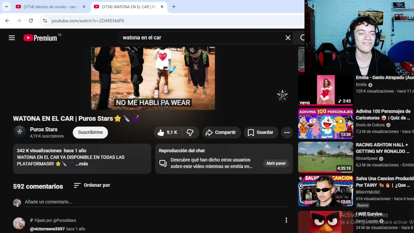Viewport: 414px width, 233px height.
Task: Click the '4,19 K suscriptores' count
Action: tap(47, 136)
